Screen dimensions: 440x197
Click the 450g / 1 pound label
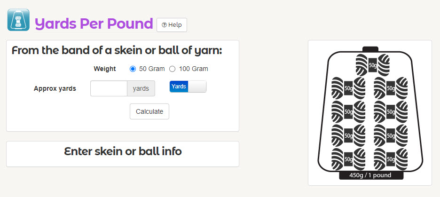pos(371,175)
